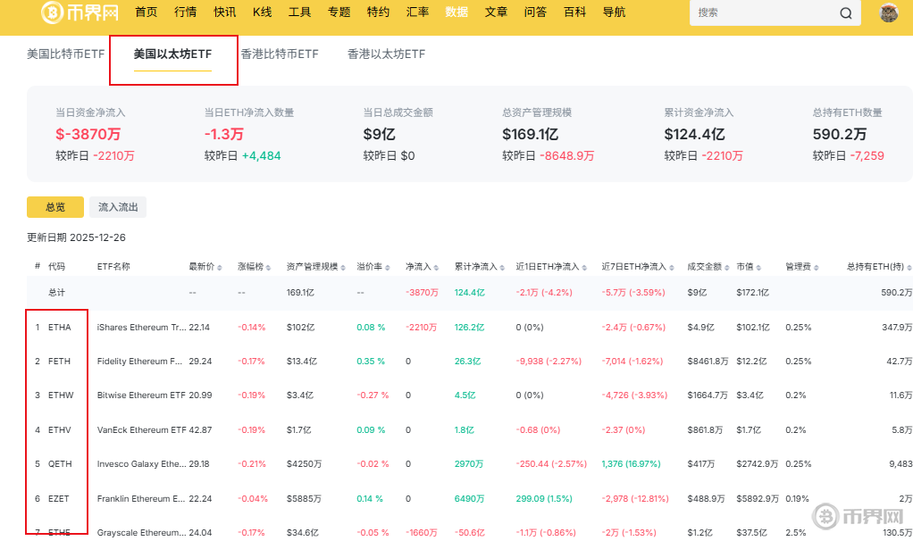Open Franklin Ethereum ETF name
The height and width of the screenshot is (541, 913).
[141, 498]
